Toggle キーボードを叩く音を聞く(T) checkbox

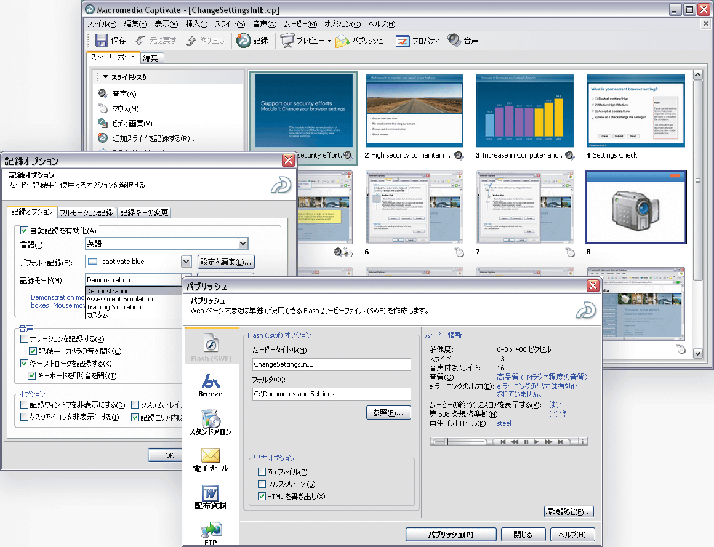click(32, 375)
